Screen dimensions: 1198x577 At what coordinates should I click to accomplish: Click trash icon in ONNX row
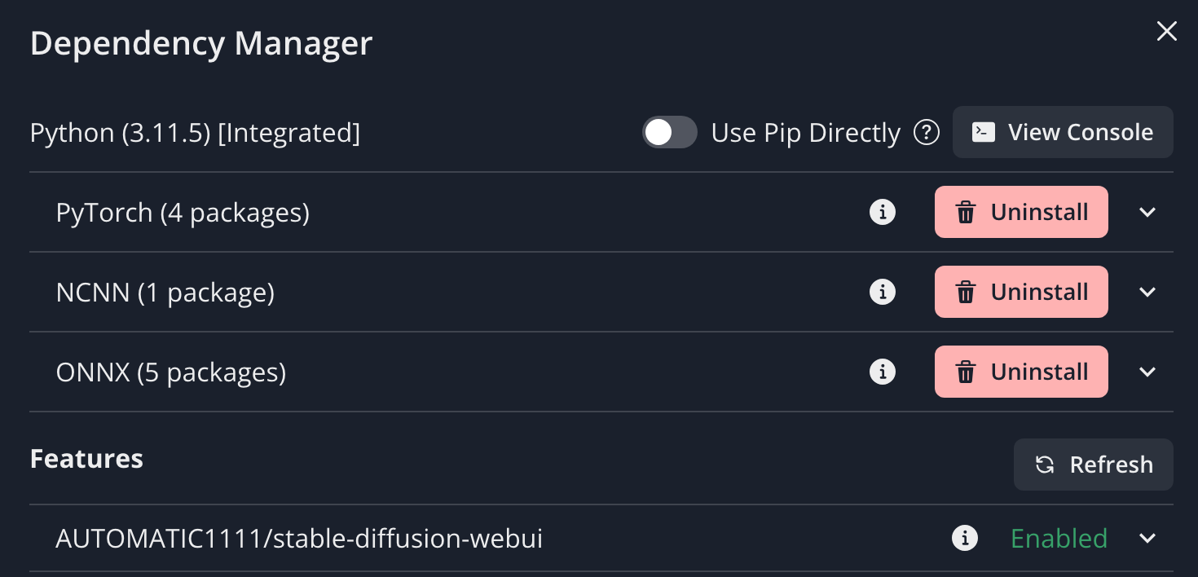(x=966, y=372)
